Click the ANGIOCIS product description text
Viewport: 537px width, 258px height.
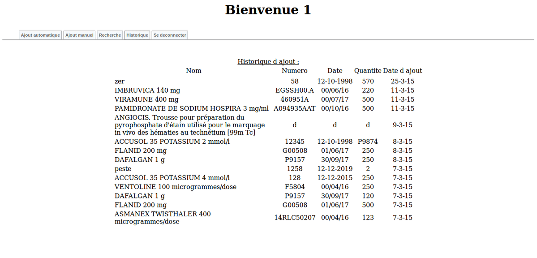(189, 125)
